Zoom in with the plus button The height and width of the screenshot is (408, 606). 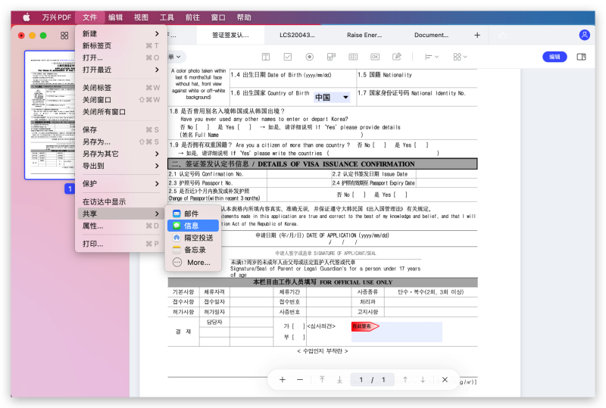tap(283, 380)
